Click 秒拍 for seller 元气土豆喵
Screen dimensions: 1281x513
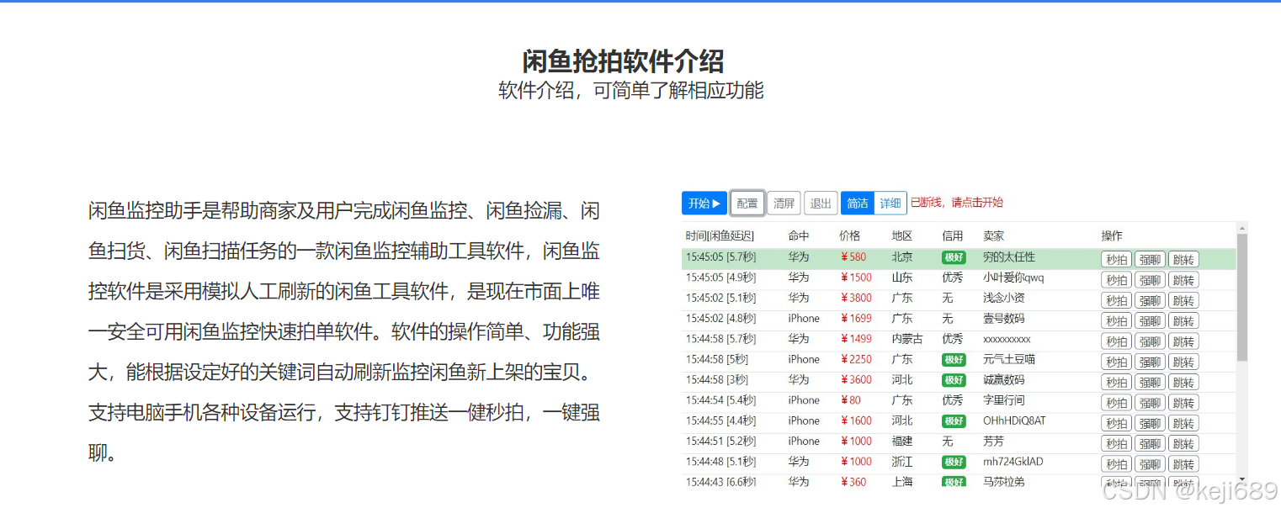[x=1117, y=362]
